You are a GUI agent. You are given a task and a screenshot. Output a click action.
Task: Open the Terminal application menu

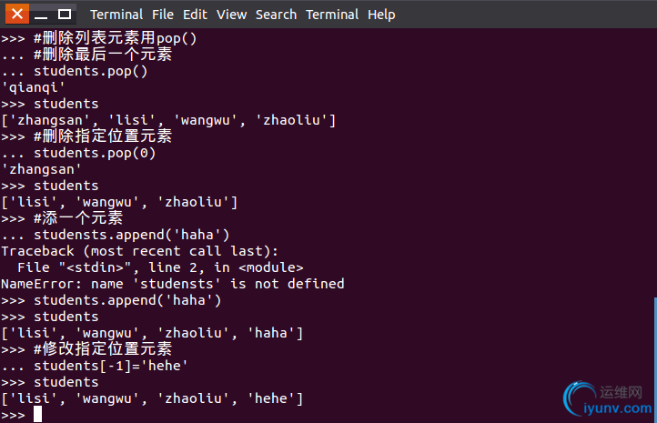(x=116, y=15)
